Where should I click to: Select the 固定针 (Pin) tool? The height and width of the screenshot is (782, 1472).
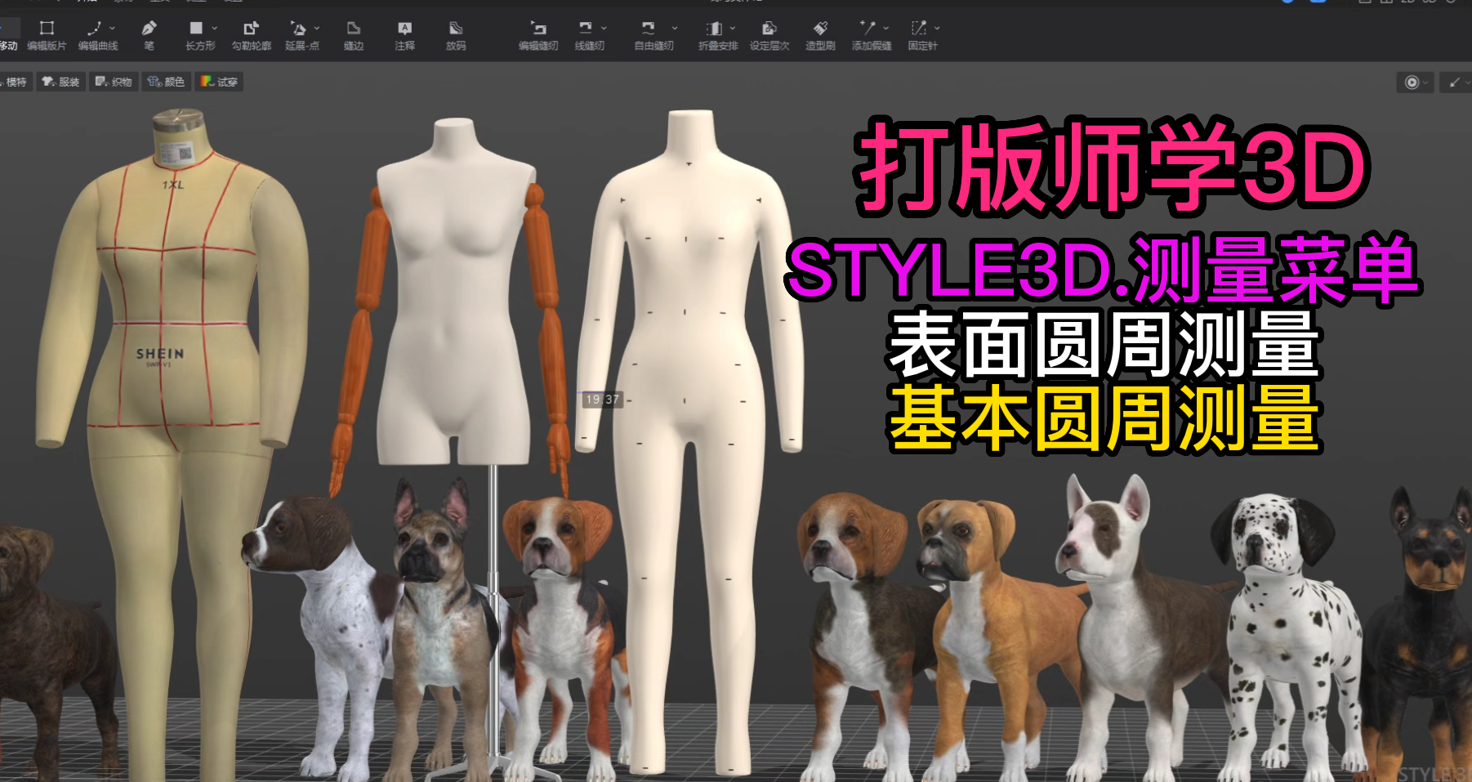coord(922,36)
